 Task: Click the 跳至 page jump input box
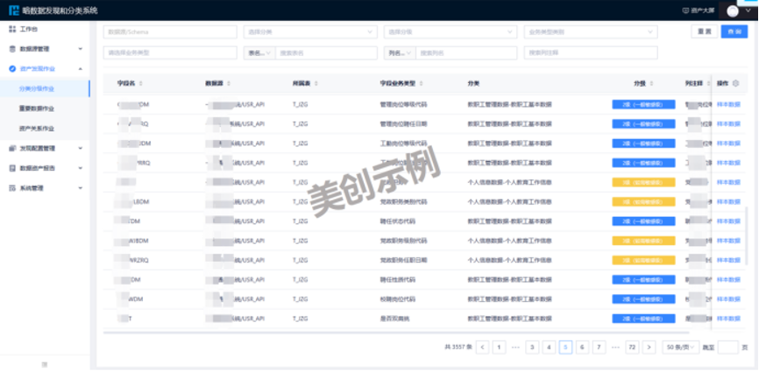click(x=728, y=346)
